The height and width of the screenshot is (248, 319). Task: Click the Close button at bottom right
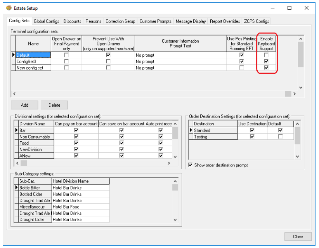298,237
